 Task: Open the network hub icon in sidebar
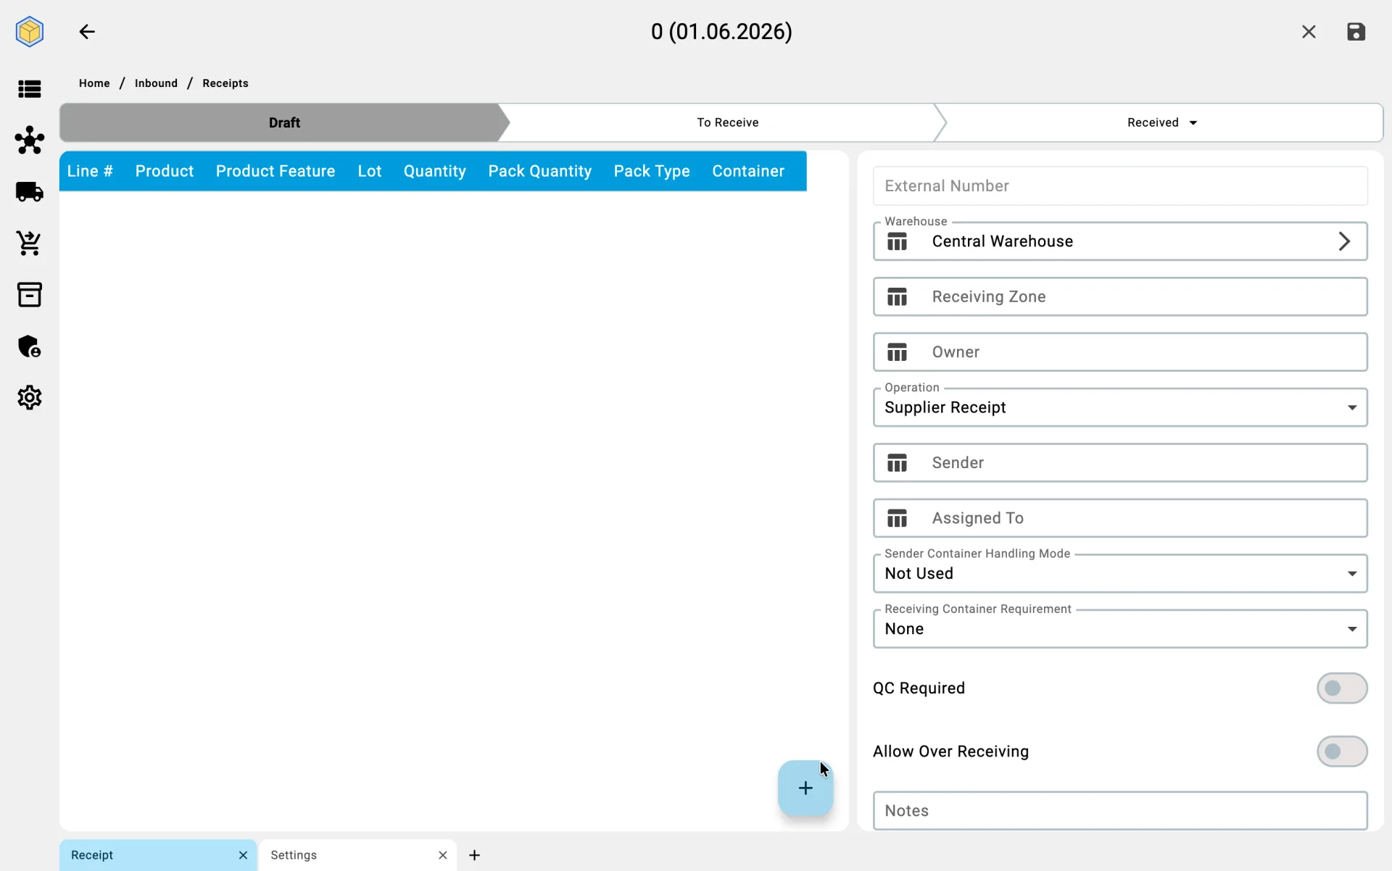click(30, 140)
